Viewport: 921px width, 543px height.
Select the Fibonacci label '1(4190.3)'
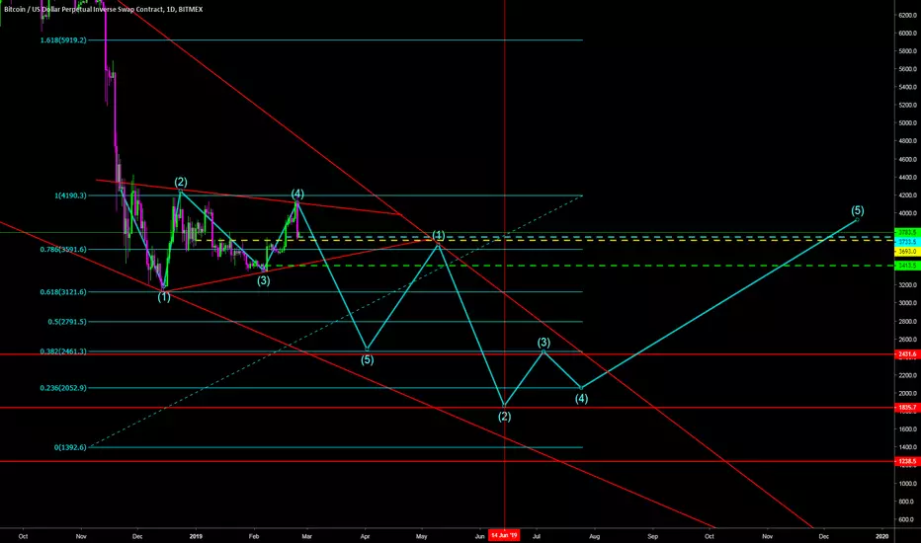(x=70, y=195)
